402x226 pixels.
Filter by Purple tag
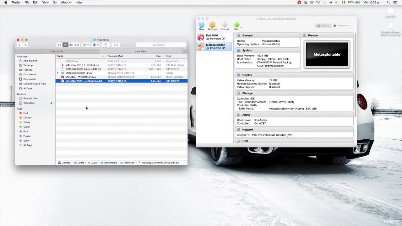(x=27, y=136)
